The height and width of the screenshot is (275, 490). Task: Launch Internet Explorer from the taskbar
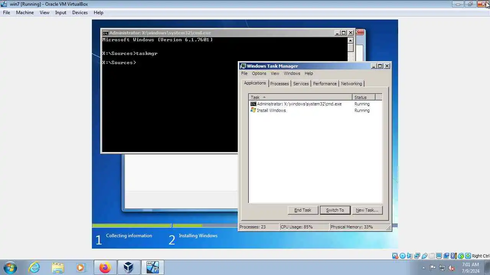point(34,267)
